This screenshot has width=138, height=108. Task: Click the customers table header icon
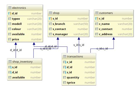point(97,13)
